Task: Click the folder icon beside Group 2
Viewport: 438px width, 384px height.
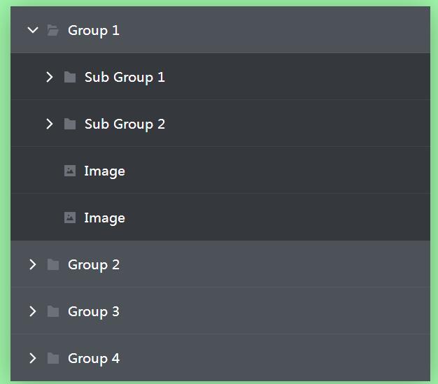Action: [52, 264]
